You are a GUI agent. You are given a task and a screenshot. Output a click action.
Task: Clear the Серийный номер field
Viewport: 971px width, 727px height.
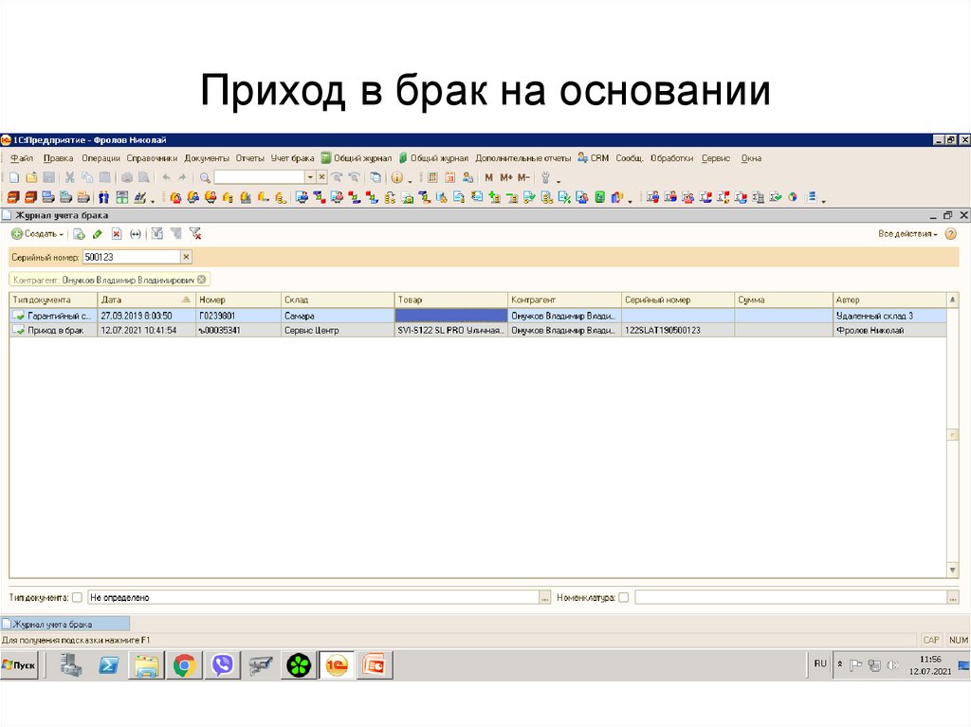coord(186,257)
